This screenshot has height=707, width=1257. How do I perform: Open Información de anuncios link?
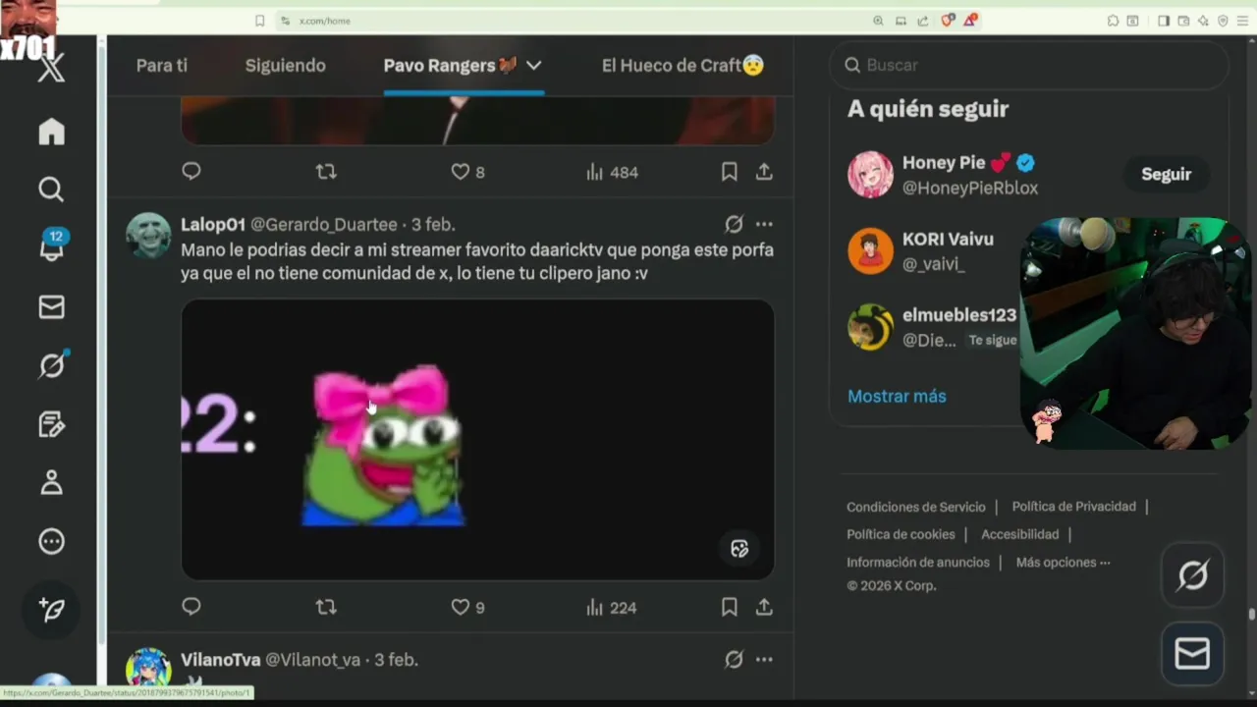[x=918, y=563]
